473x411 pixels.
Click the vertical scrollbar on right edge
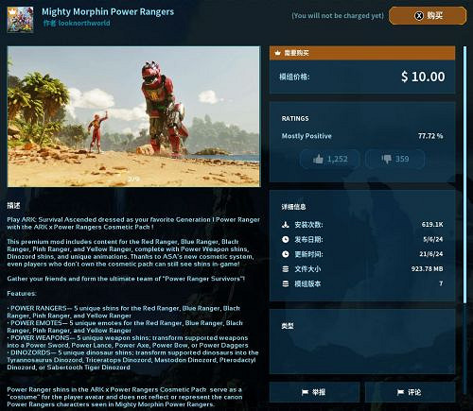(x=464, y=175)
